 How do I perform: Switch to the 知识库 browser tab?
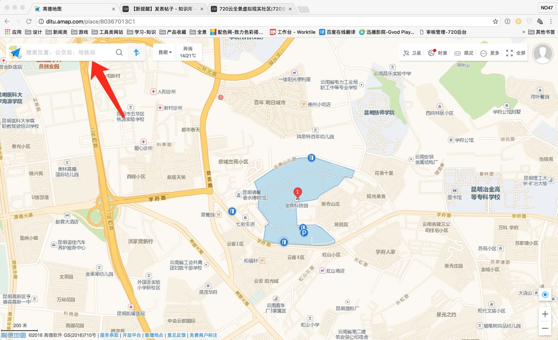click(163, 9)
